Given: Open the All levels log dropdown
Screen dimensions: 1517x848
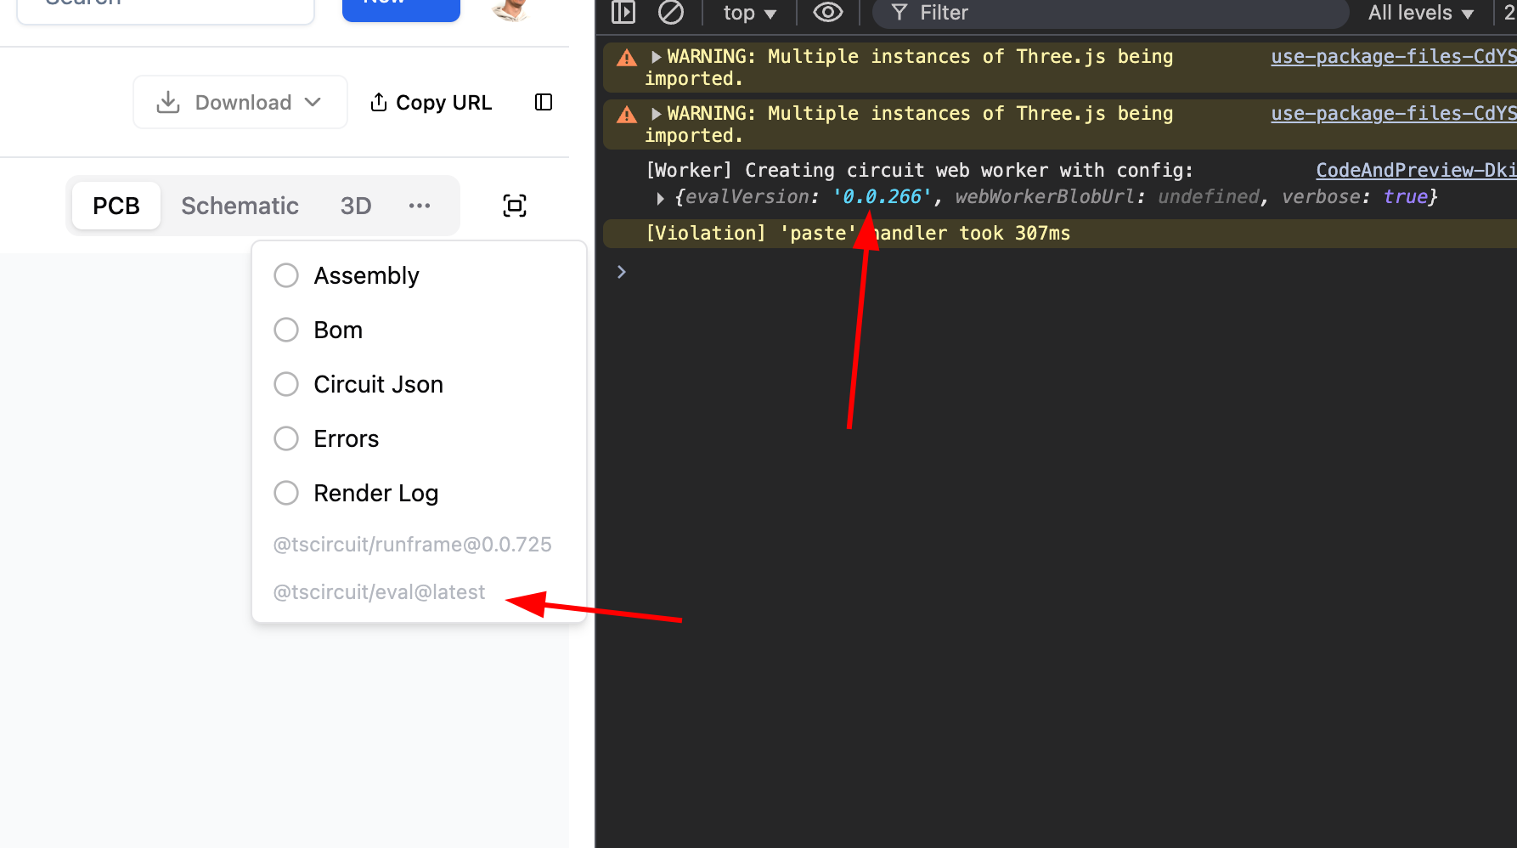Looking at the screenshot, I should (x=1420, y=13).
